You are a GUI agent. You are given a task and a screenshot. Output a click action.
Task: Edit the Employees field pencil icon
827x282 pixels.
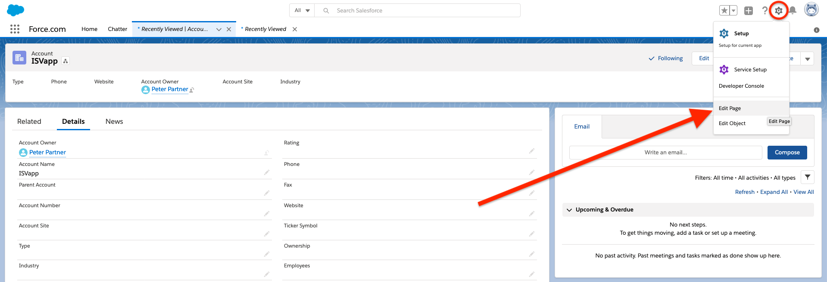click(x=532, y=274)
